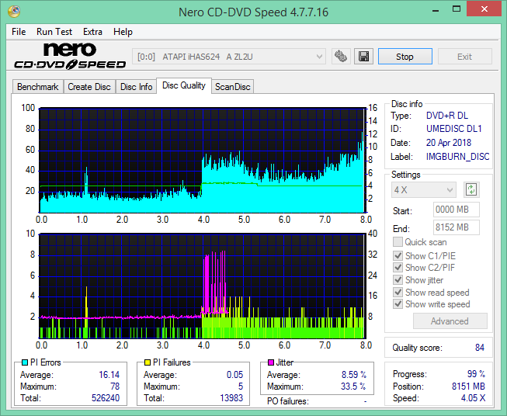Toggle the Quick scan checkbox
The height and width of the screenshot is (416, 507).
pos(398,242)
